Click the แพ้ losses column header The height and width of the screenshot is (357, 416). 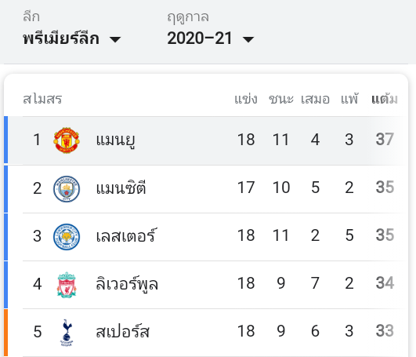[x=349, y=99]
